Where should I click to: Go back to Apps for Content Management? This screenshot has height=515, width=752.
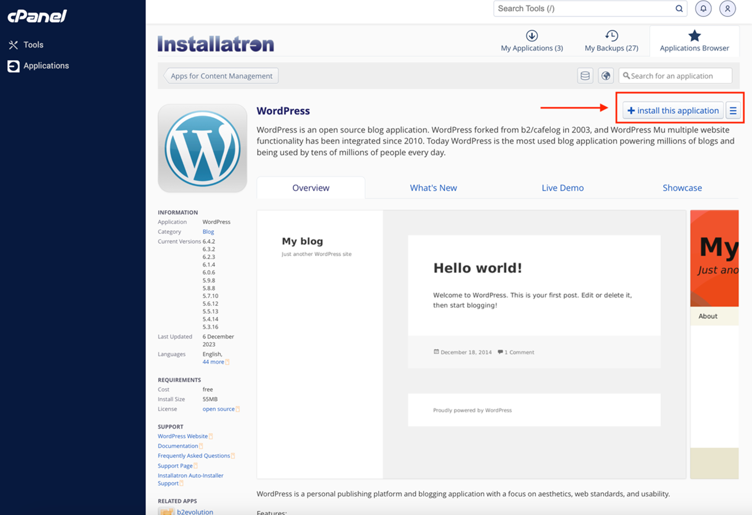(x=221, y=76)
